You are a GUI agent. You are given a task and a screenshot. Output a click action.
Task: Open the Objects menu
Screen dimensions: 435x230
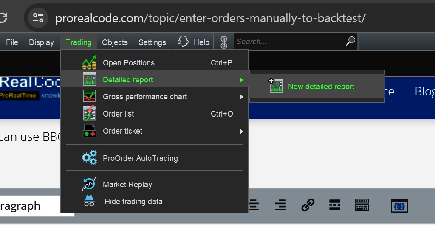click(x=115, y=42)
